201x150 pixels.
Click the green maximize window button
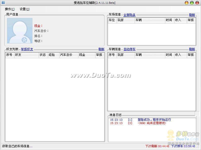tap(192, 3)
